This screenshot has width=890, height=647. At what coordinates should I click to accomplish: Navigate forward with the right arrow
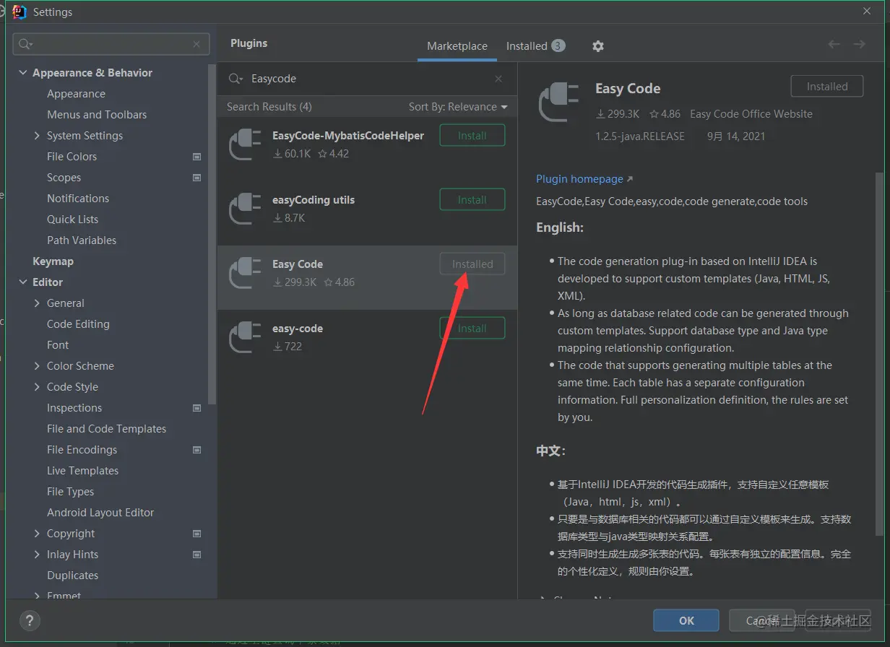tap(859, 45)
